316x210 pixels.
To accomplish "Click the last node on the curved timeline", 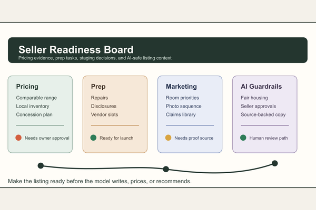I will pos(275,163).
